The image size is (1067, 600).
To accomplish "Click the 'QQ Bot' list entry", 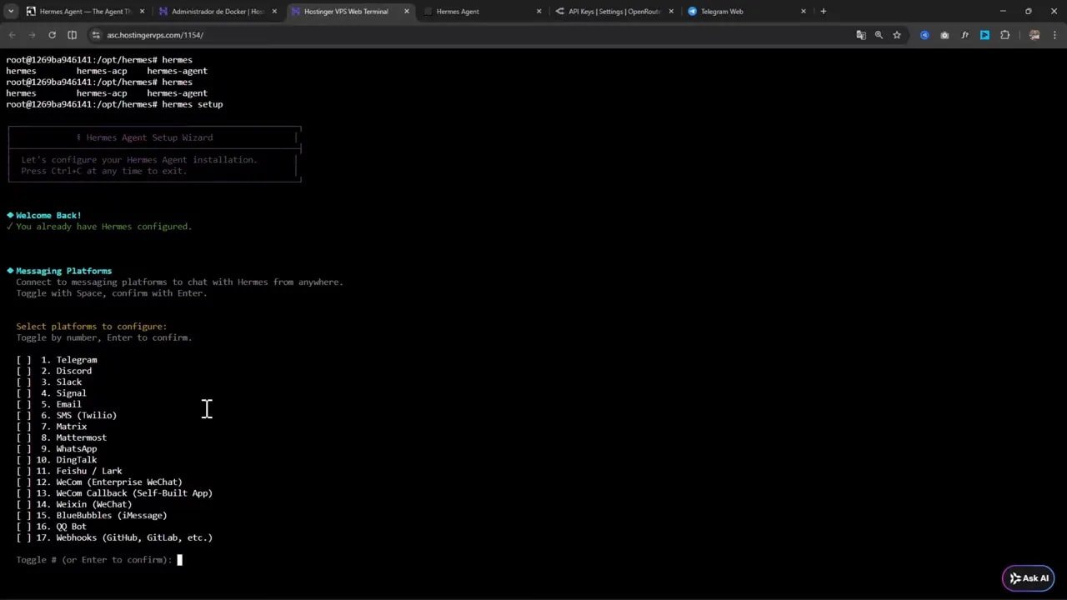I will 72,527.
